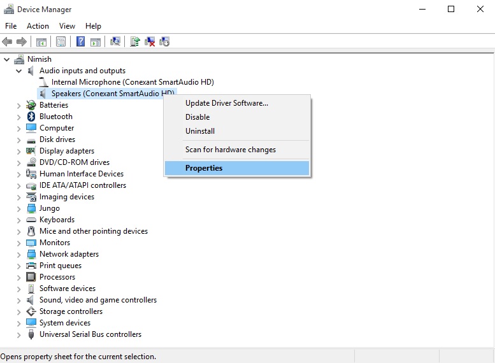
Task: Click the Storage controllers icon
Action: pyautogui.click(x=31, y=311)
